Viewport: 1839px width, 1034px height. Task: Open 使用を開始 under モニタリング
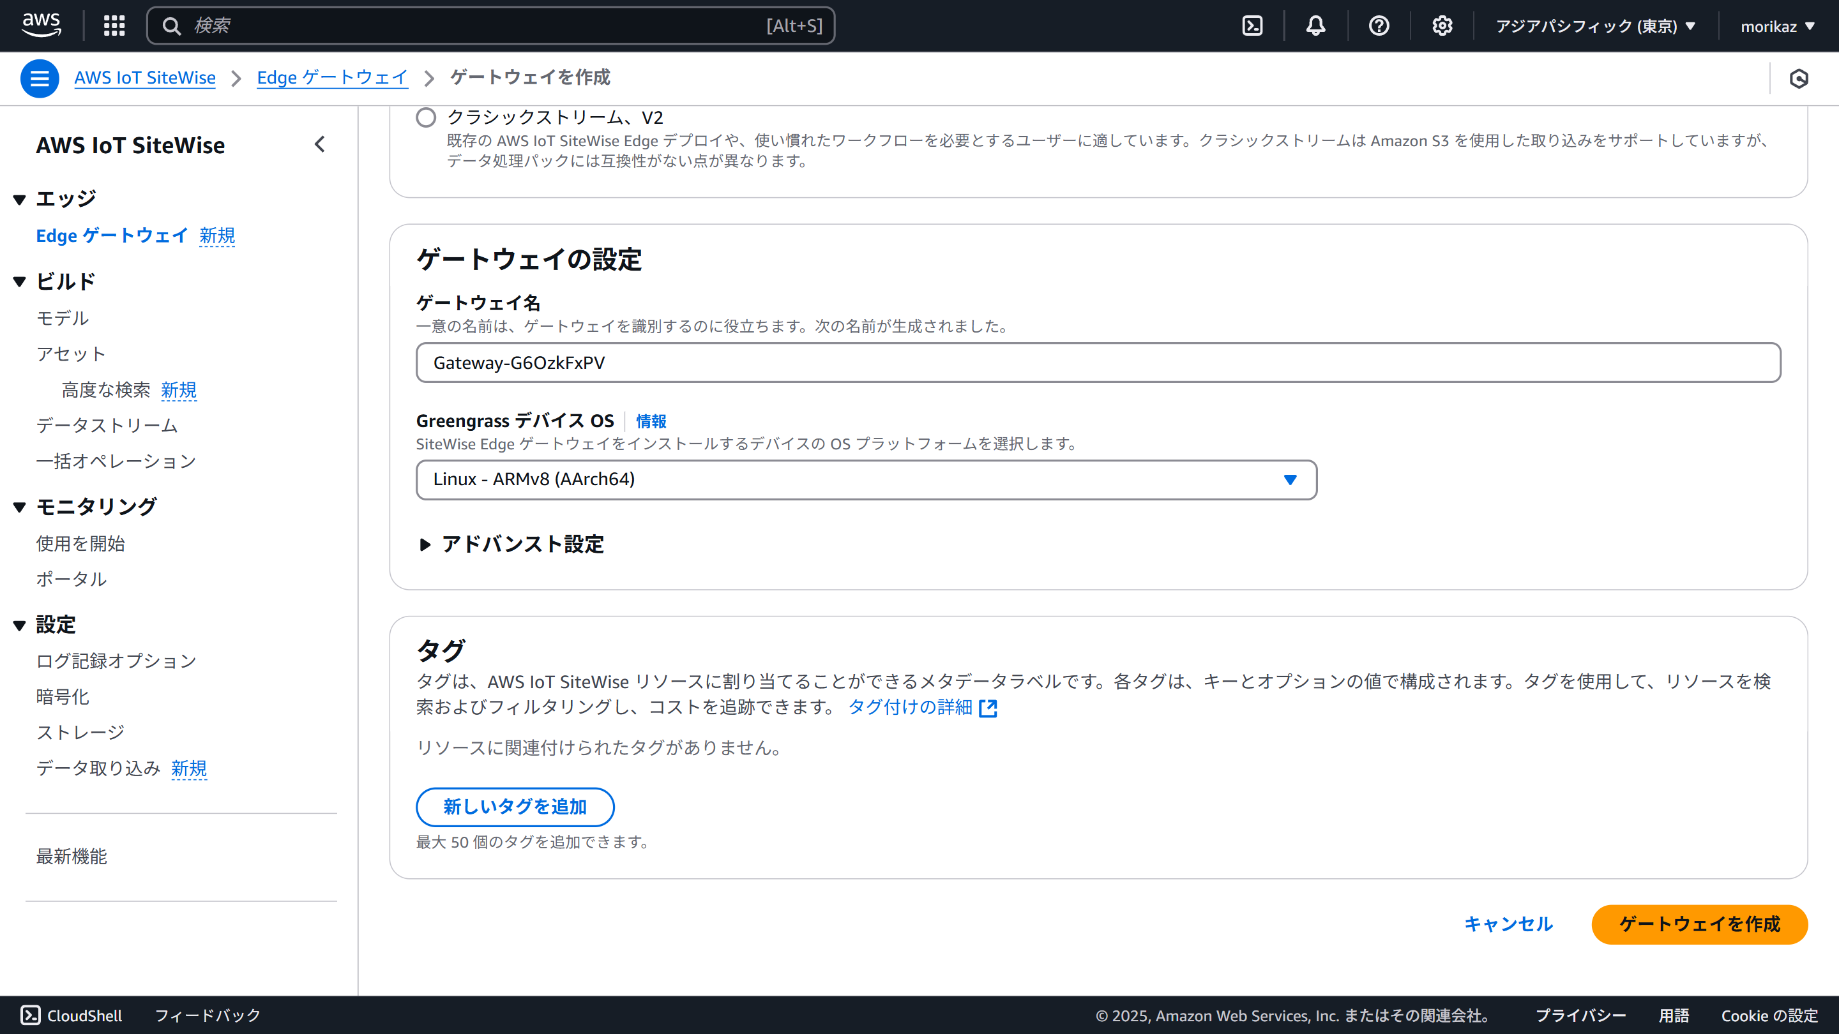(80, 544)
